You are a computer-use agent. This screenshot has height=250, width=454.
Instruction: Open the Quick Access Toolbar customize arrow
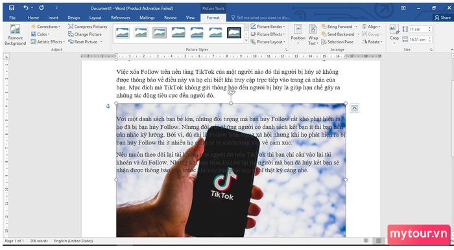pos(56,8)
